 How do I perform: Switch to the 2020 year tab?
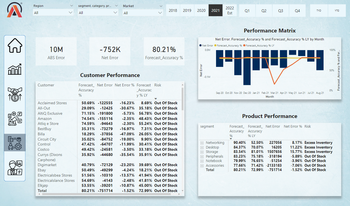click(x=201, y=10)
